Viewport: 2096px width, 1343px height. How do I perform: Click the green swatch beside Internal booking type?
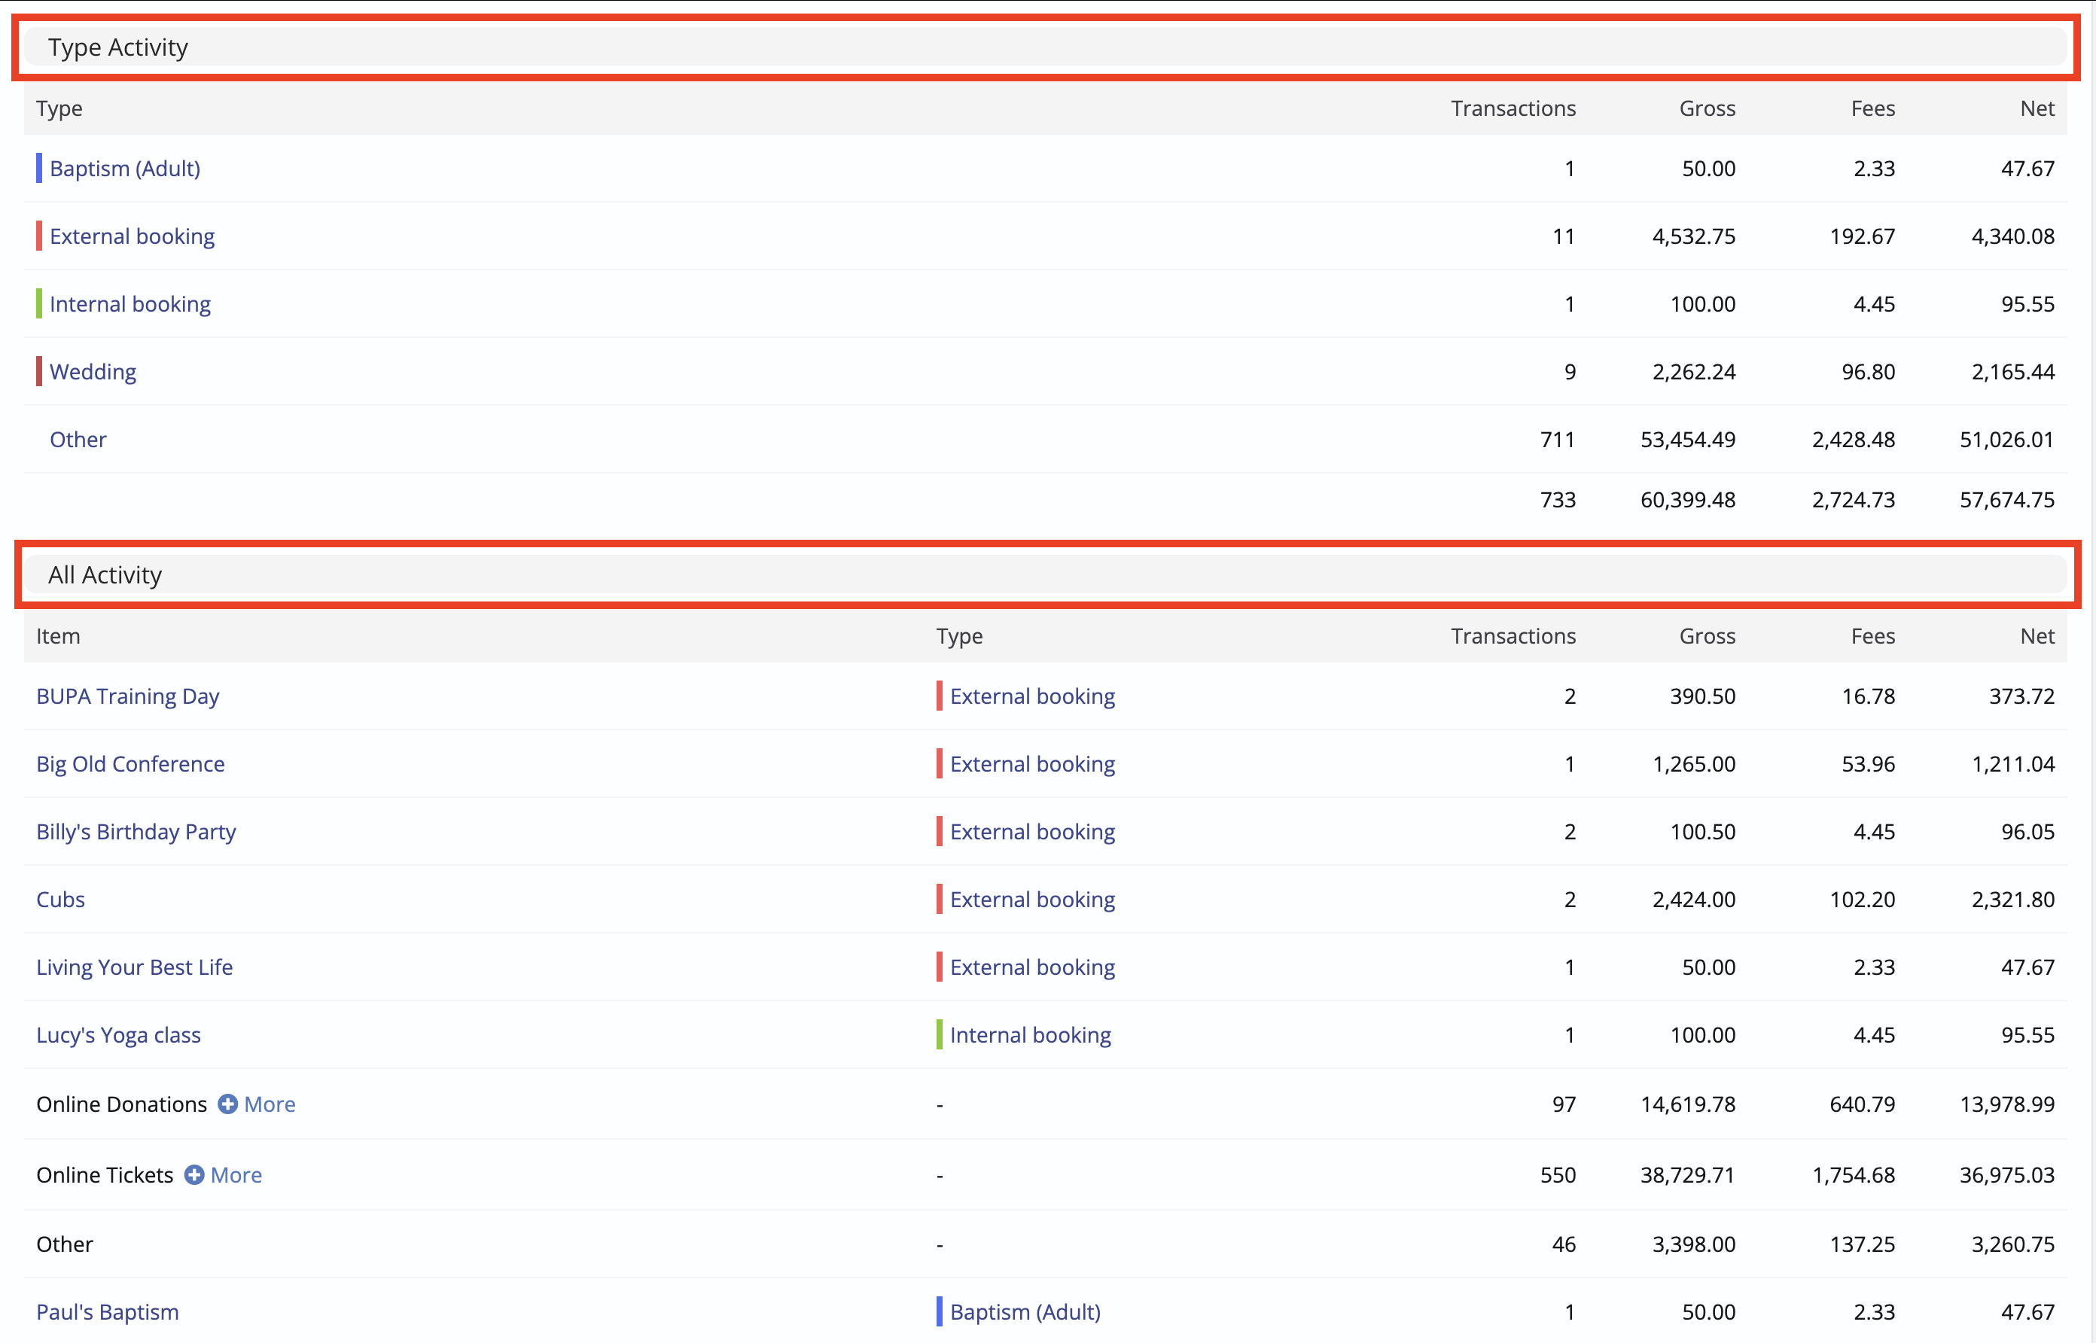point(38,304)
